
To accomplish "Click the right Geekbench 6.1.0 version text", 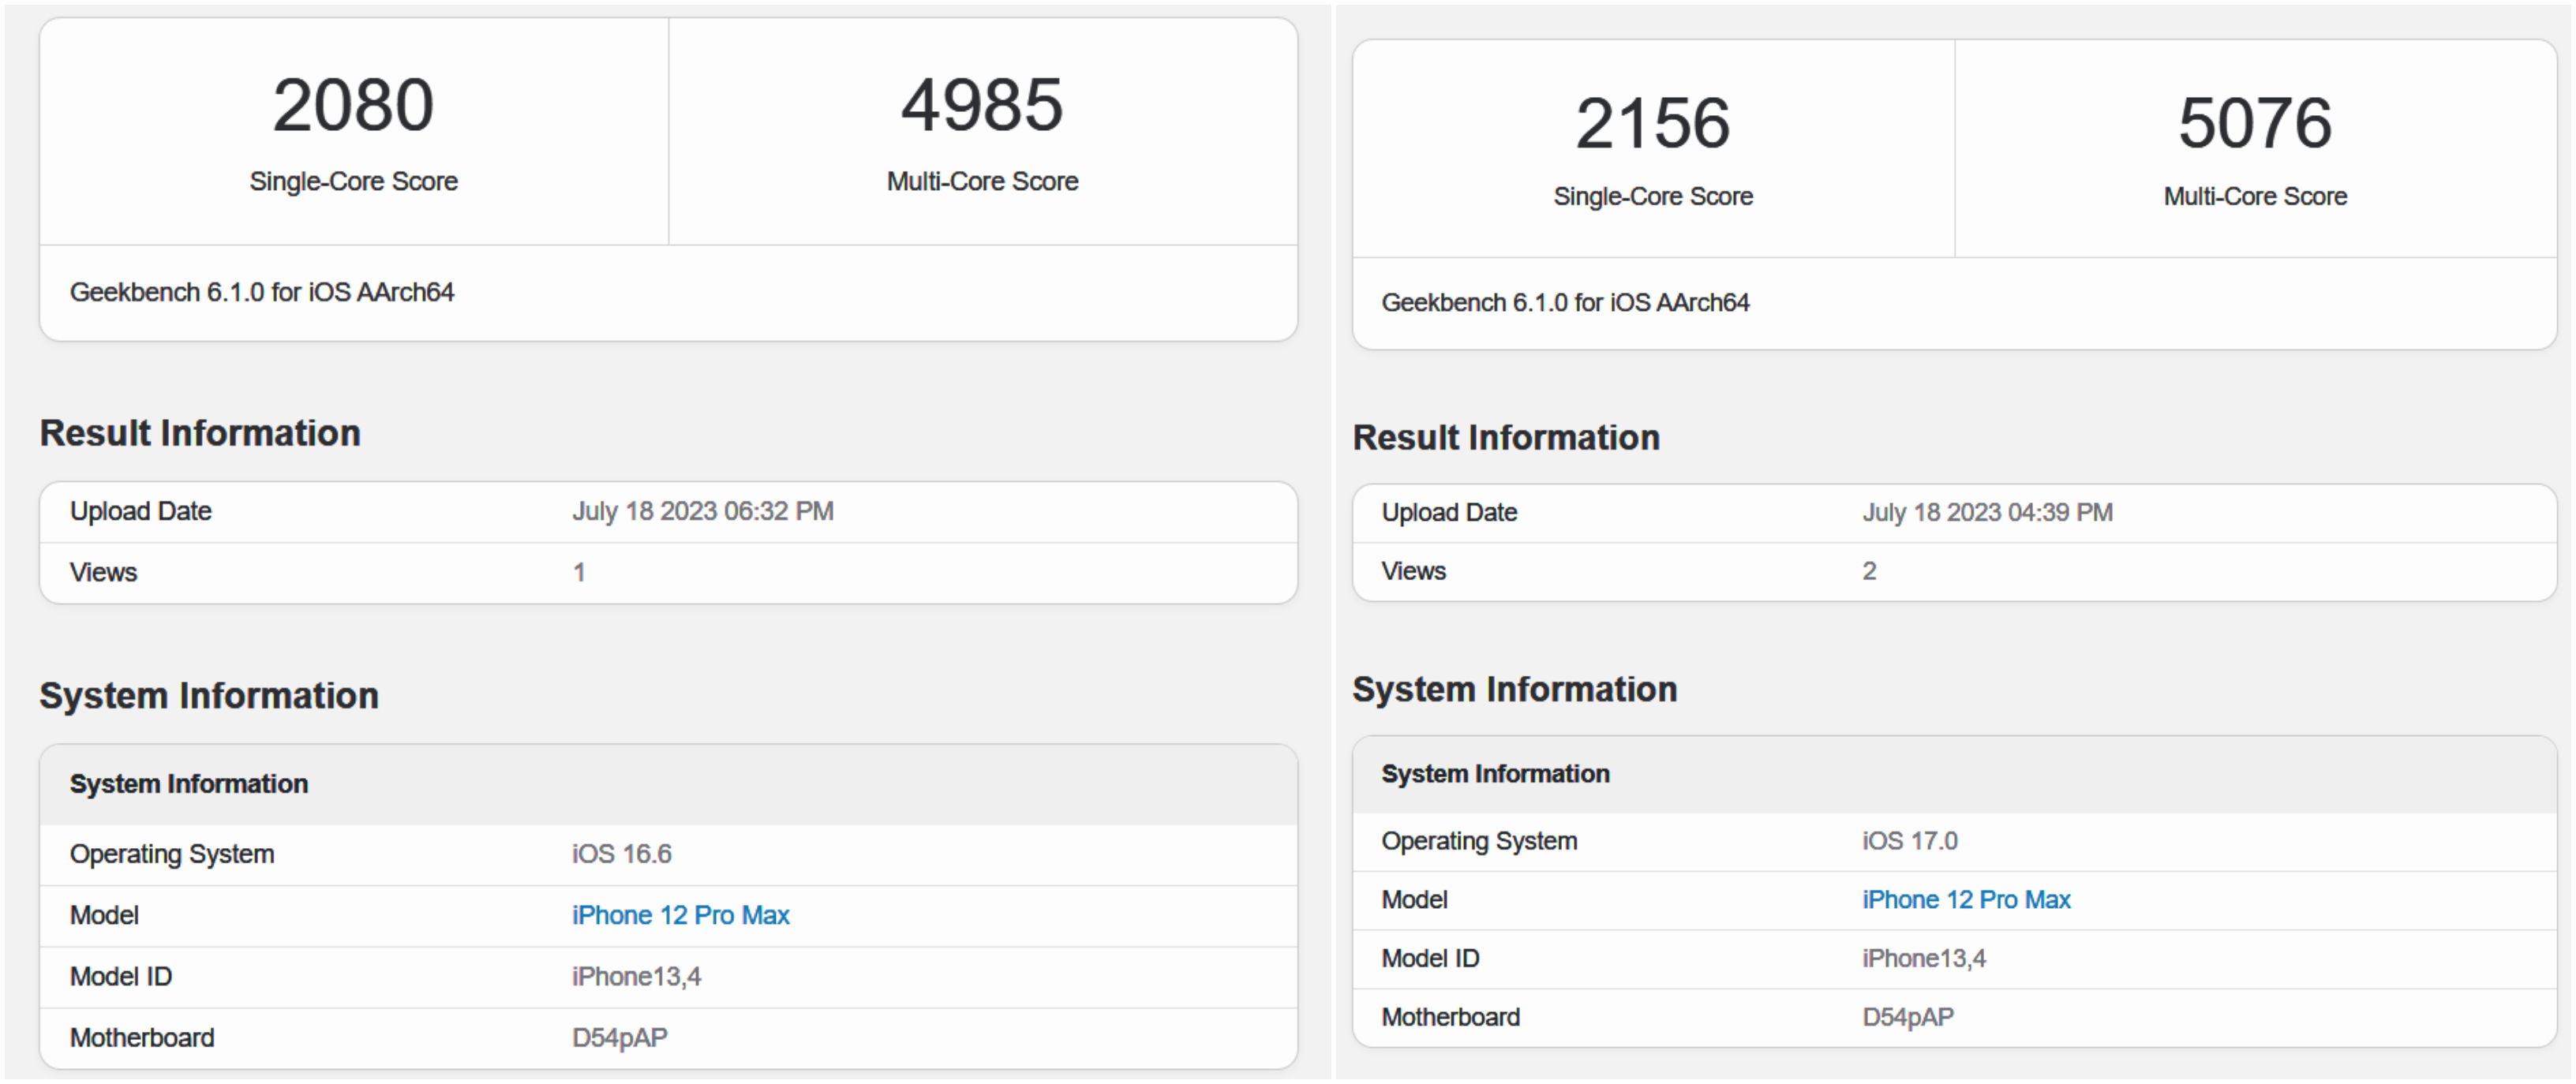I will pos(1565,303).
